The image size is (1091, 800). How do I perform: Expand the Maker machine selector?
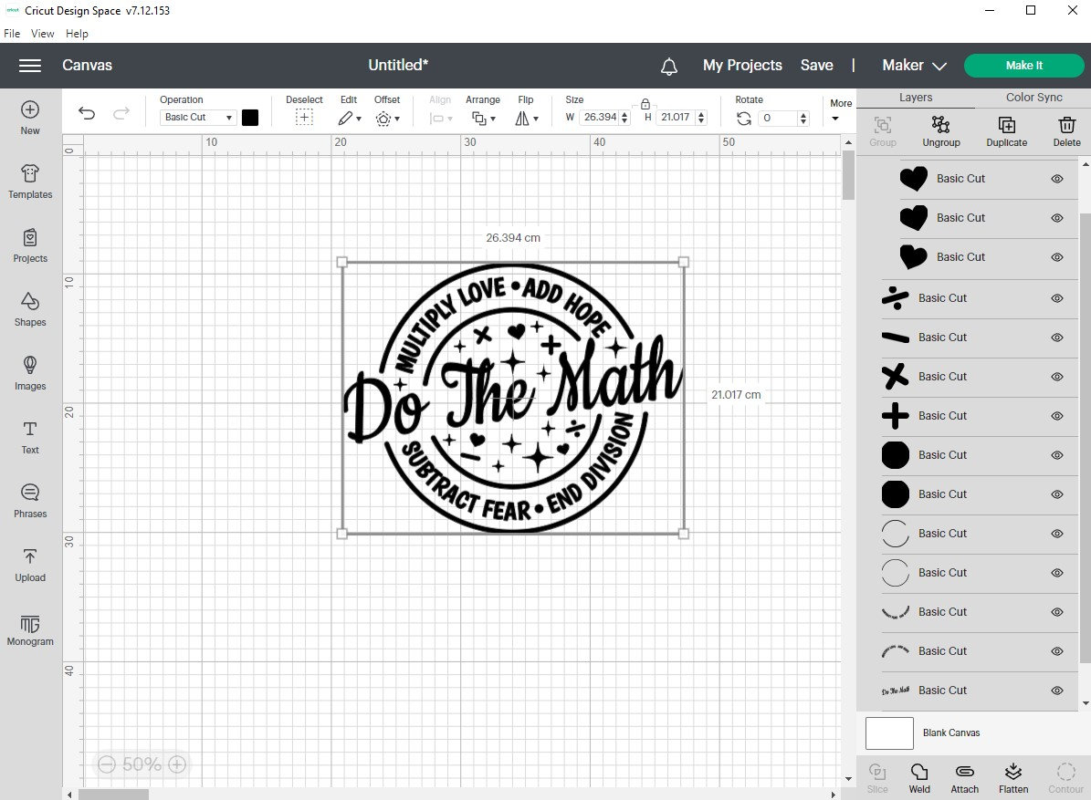point(914,66)
